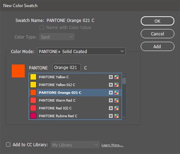Click spot color icon for PANTONE Orange 021 C
This screenshot has height=154, width=180.
[x=111, y=93]
